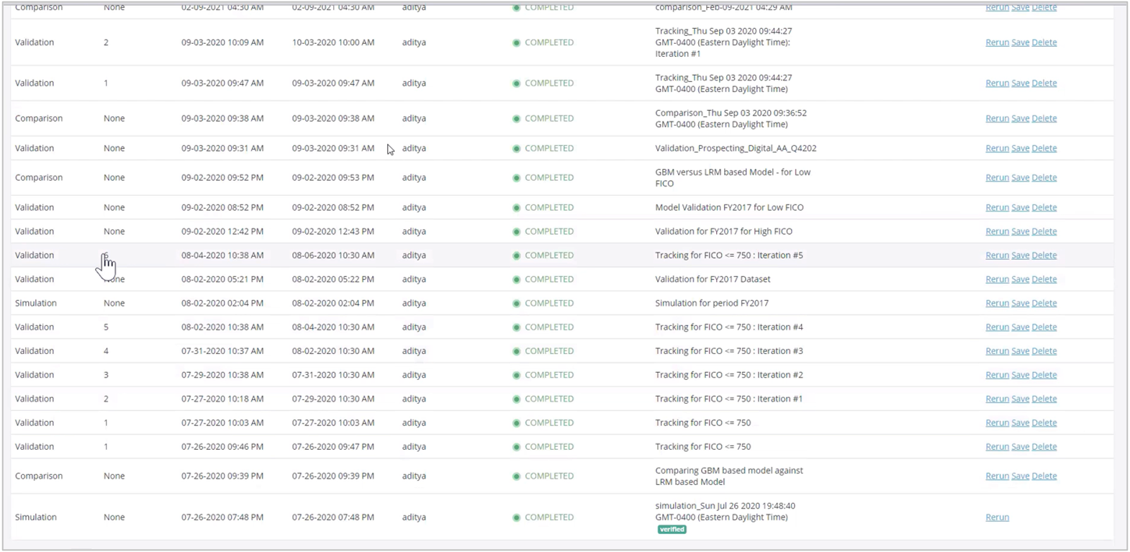Delete the Tracking for FICO <= 750 Iteration #4 job
The height and width of the screenshot is (552, 1130).
1044,327
